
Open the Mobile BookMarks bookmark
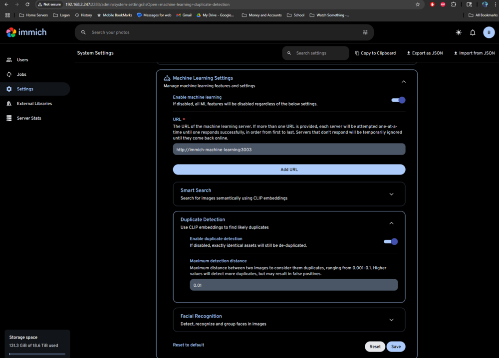pyautogui.click(x=115, y=15)
